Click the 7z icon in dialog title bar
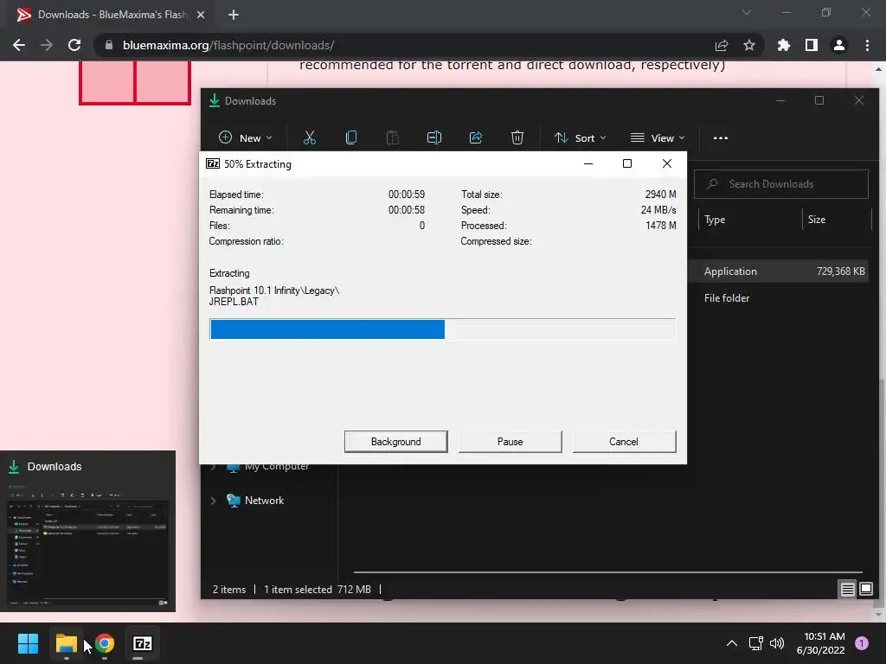Image resolution: width=886 pixels, height=664 pixels. (x=213, y=163)
